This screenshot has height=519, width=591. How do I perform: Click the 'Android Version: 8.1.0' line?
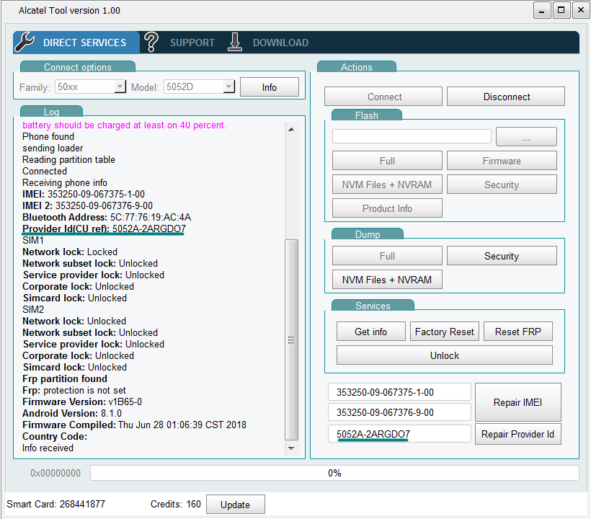(x=72, y=413)
